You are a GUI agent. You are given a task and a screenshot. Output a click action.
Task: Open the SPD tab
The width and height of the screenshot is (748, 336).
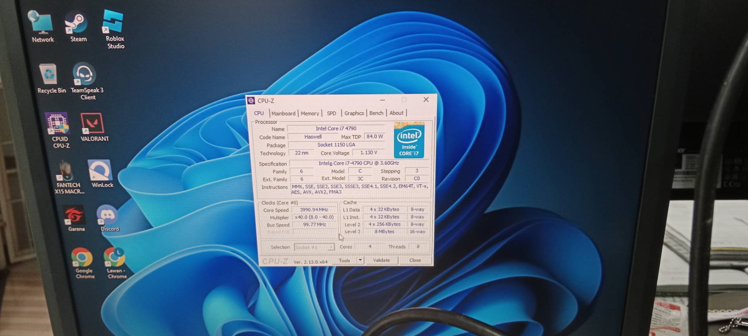[x=331, y=113]
